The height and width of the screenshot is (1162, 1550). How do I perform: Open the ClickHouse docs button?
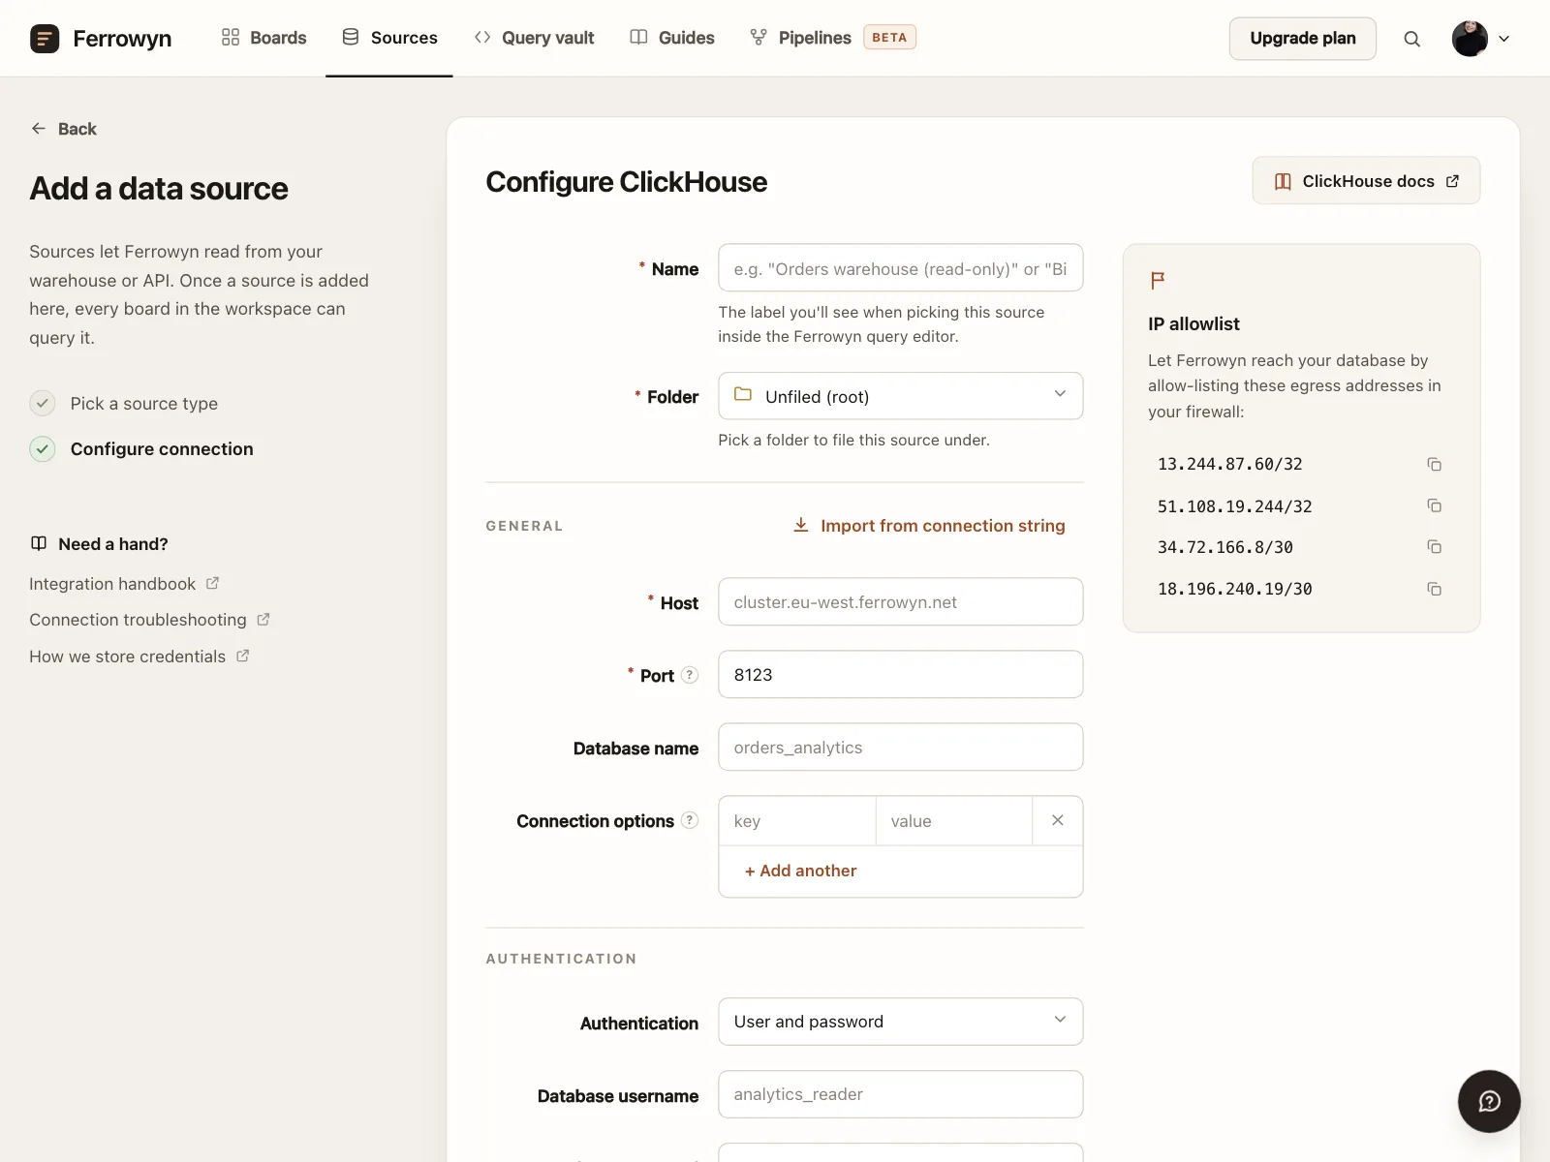pos(1366,181)
